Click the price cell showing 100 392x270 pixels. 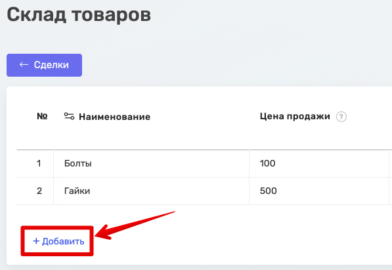pyautogui.click(x=319, y=163)
